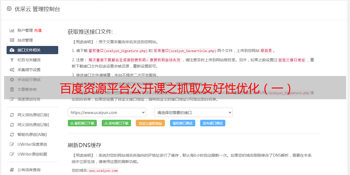Click the 根目录 highlighted text
This screenshot has height=175, width=350.
pos(266,51)
